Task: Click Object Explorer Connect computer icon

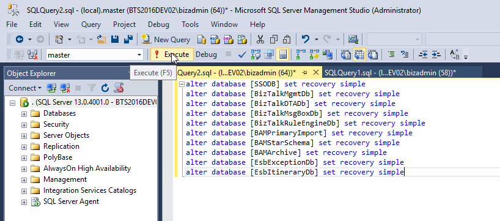Action: pos(52,88)
